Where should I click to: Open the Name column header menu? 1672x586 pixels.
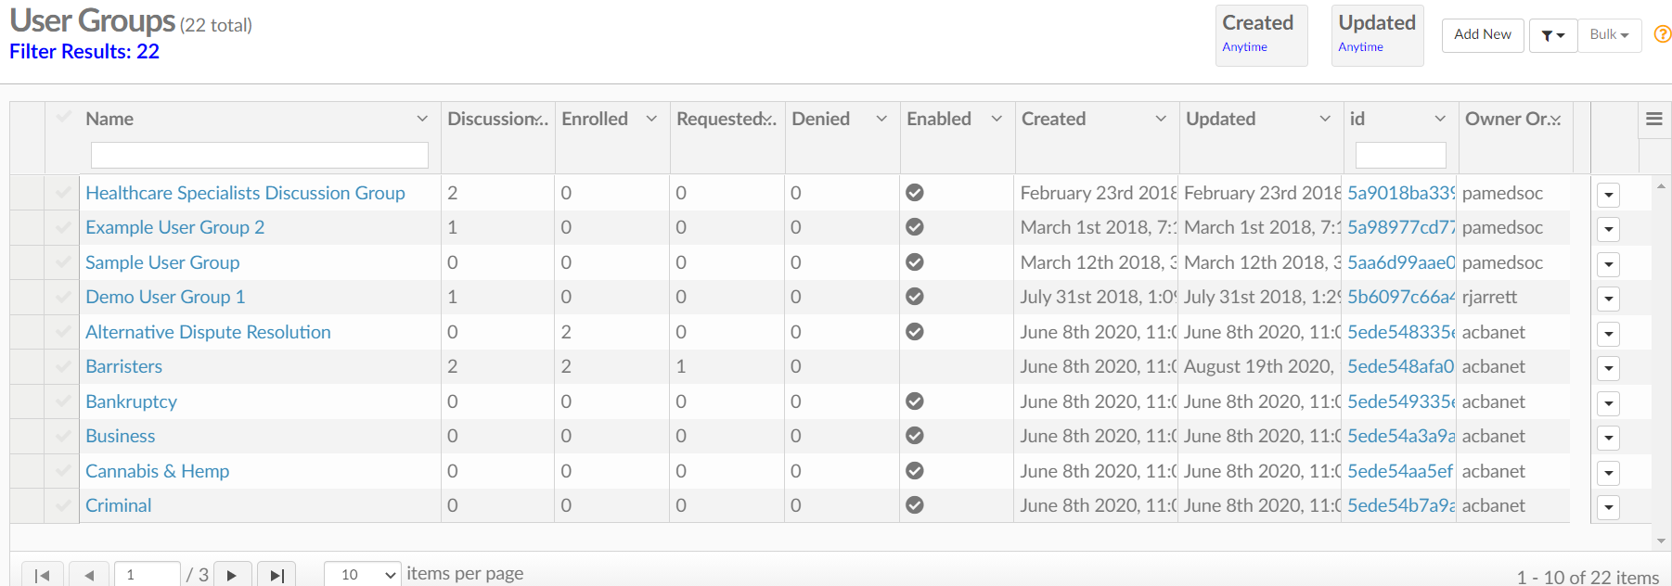coord(422,119)
